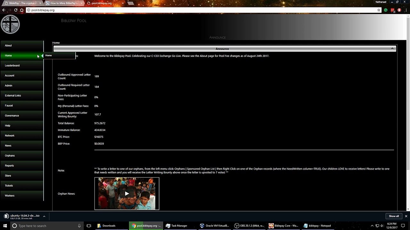
Task: Bookmark page with the star icon
Action: 379,10
